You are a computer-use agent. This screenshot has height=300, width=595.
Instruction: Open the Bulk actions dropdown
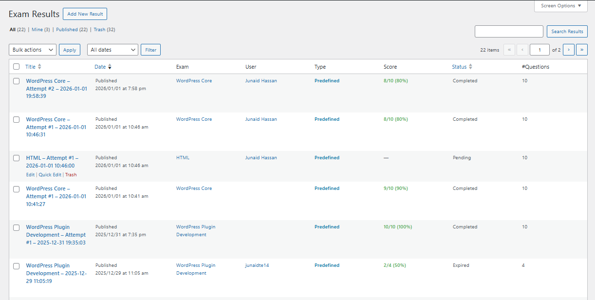(x=33, y=50)
